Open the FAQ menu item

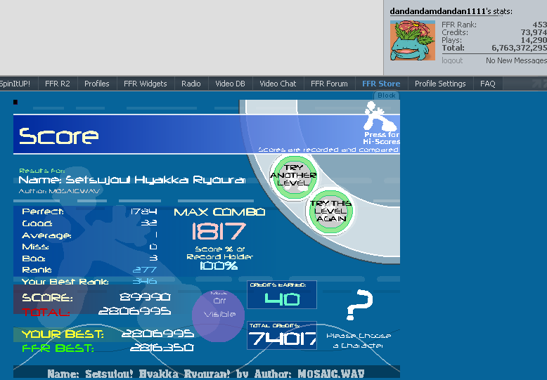pos(487,84)
